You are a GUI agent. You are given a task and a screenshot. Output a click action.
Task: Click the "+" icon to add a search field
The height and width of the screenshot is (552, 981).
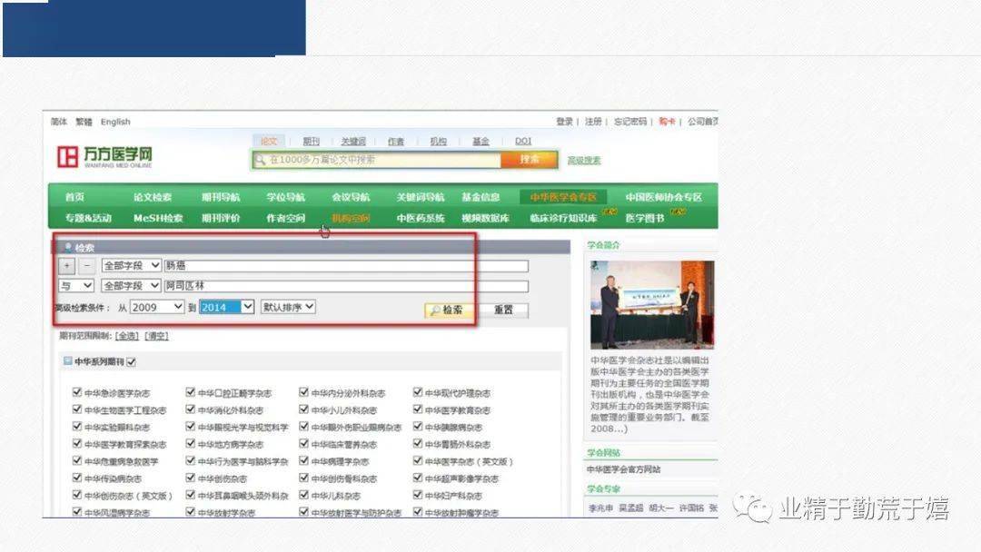pyautogui.click(x=65, y=266)
